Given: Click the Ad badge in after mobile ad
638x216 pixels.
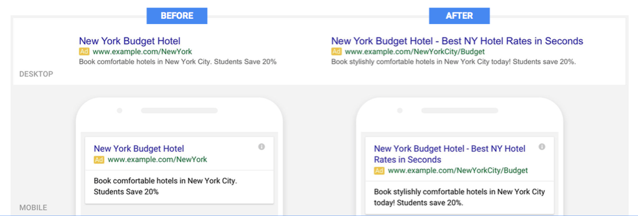Looking at the screenshot, I should (379, 170).
